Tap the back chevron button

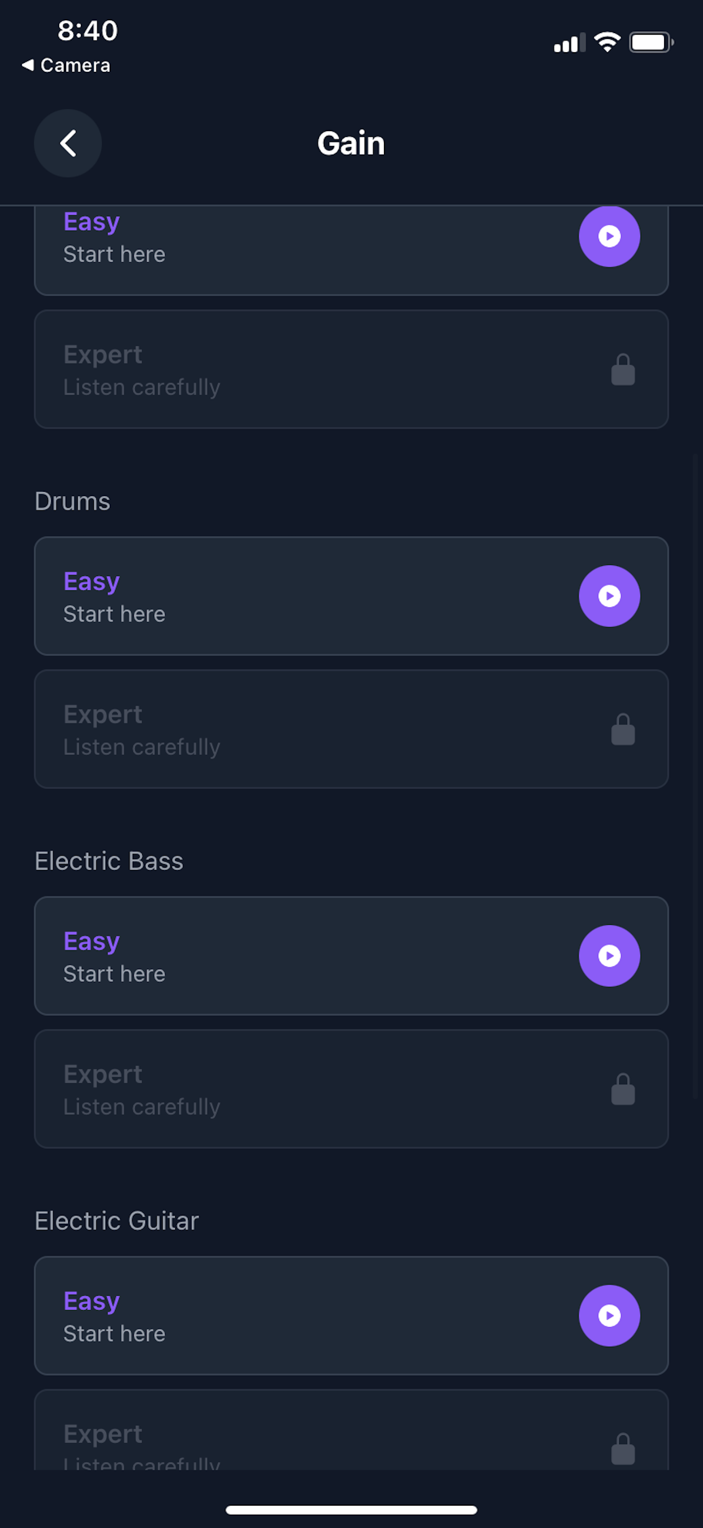point(68,143)
